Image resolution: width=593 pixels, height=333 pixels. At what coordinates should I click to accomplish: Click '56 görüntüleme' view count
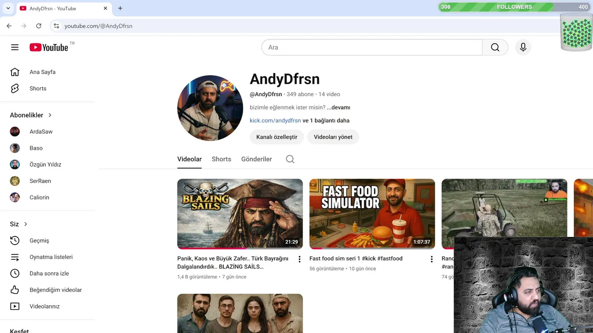pos(327,269)
